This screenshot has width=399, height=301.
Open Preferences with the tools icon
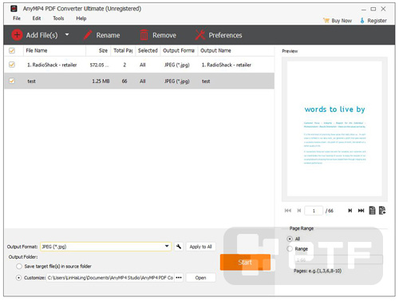[x=200, y=35]
